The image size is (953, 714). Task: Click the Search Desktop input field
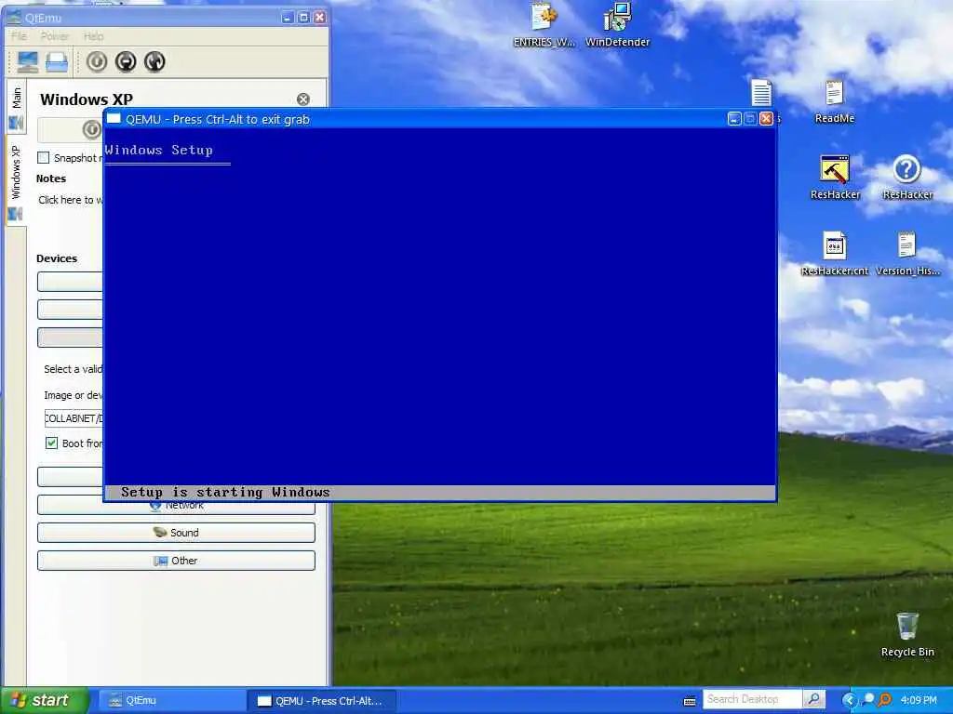(752, 699)
